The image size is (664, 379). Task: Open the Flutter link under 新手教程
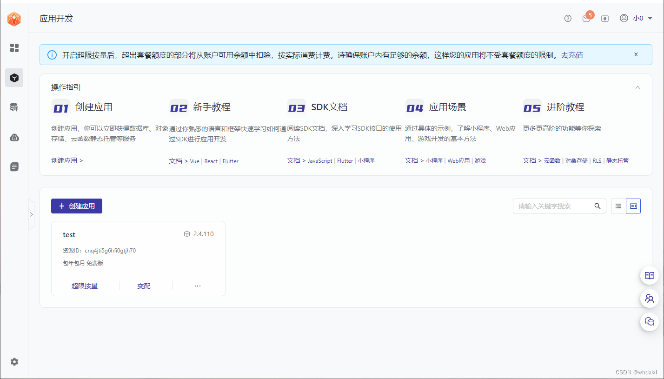231,161
